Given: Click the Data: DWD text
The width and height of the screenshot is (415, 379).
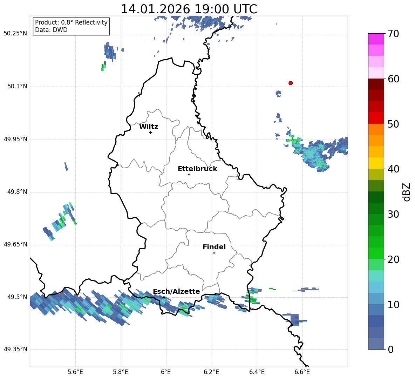Looking at the screenshot, I should (51, 30).
